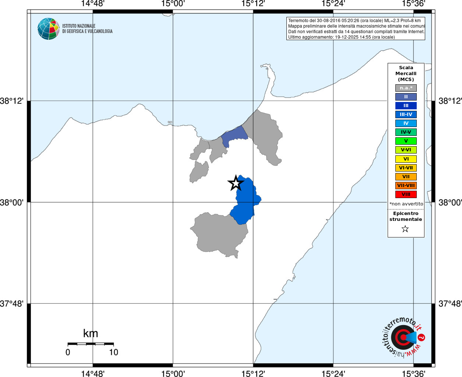Screen dimensions: 462x377
Task: Select the II intensity legend swatch
Action: [406, 97]
